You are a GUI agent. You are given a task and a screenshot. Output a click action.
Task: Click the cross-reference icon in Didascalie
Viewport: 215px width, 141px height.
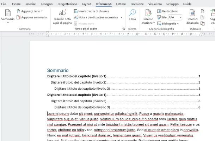pos(203,24)
